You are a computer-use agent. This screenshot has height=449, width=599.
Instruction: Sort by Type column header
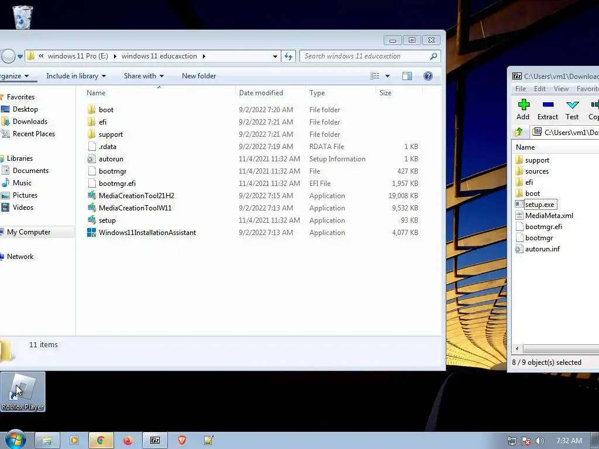[x=341, y=93]
